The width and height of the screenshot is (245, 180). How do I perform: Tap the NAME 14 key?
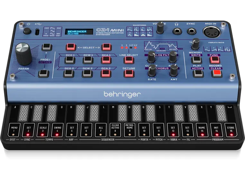click(x=202, y=130)
